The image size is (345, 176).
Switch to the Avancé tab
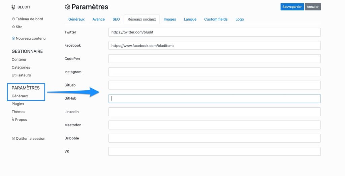(99, 19)
